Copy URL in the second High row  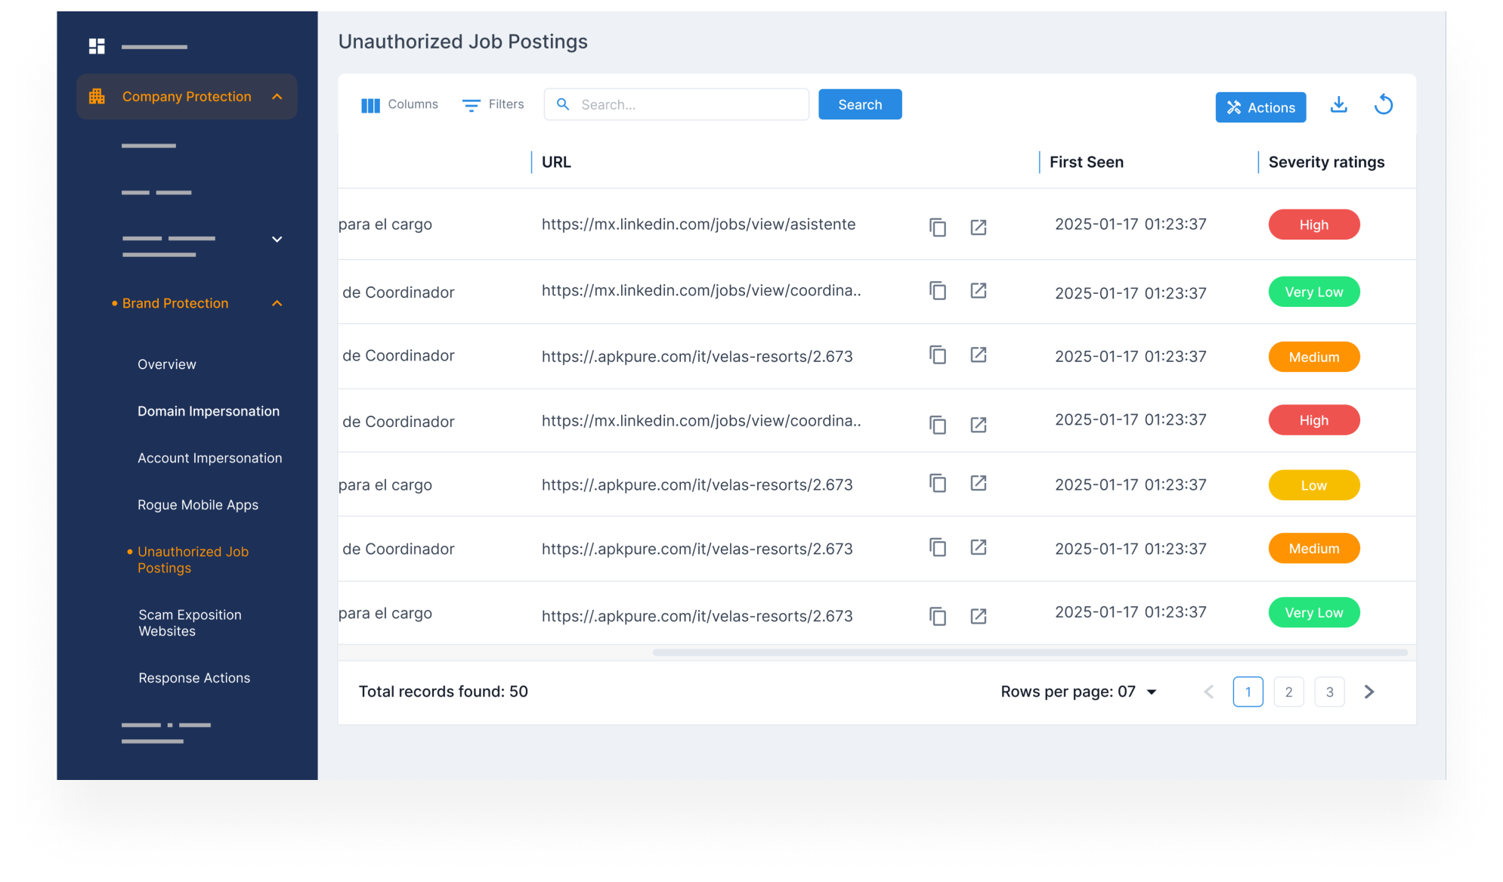click(938, 425)
